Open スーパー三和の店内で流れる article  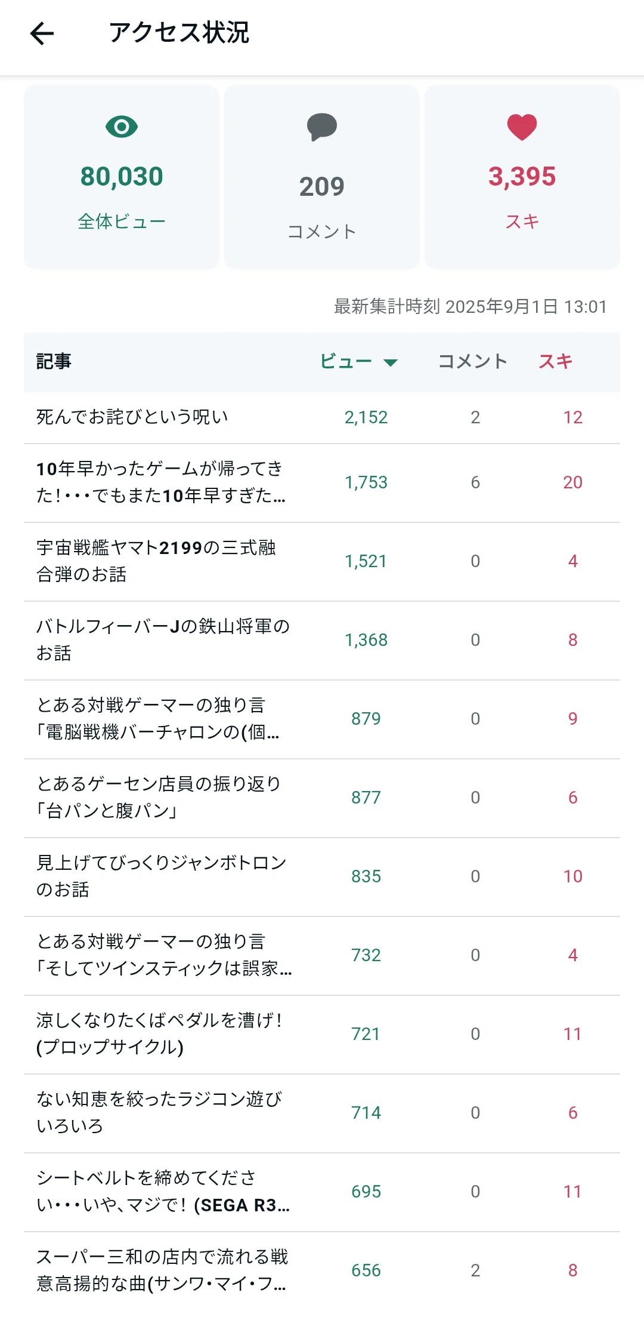coord(322,1270)
